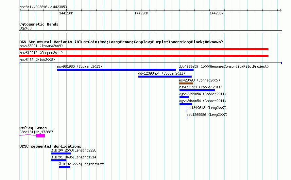
Task: Click the nsv612723 (Cooper2011) label
Action: (201, 87)
